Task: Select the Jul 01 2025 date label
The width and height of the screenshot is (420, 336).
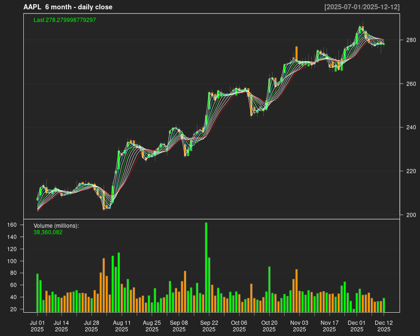Action: click(37, 326)
